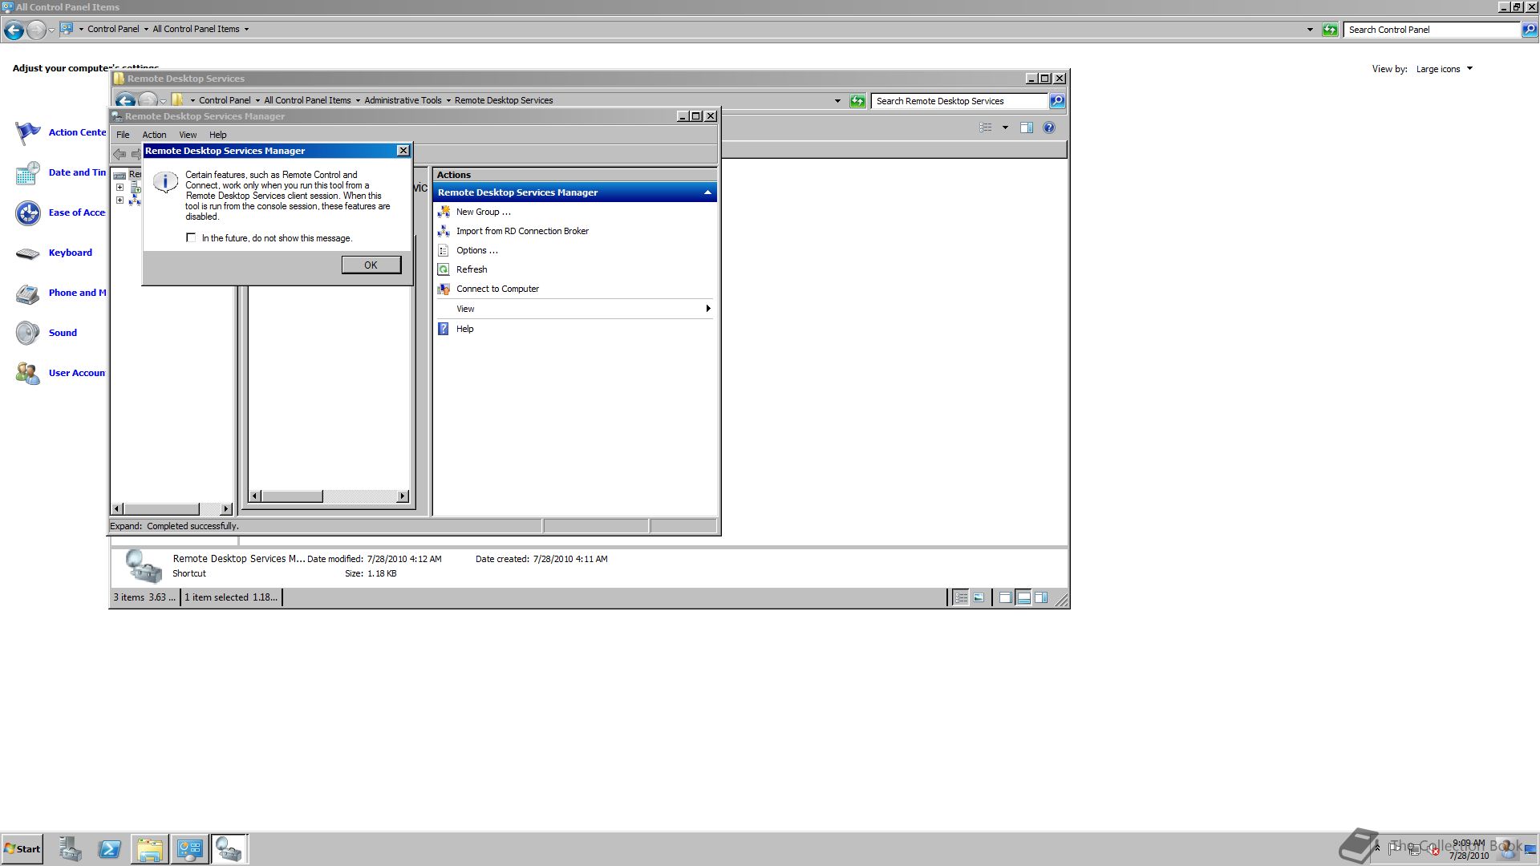Open the Ease of Access Center icon
Screen dimensions: 1540x866
pos(28,212)
